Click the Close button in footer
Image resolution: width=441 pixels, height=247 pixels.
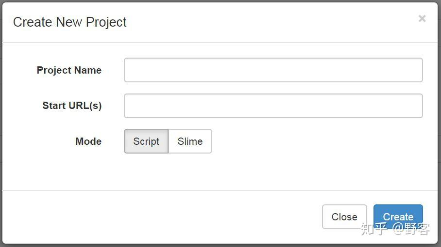pos(344,216)
